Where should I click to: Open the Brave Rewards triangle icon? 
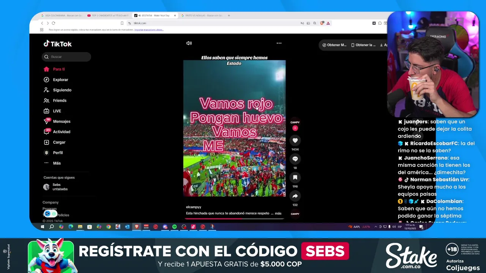pos(328,23)
